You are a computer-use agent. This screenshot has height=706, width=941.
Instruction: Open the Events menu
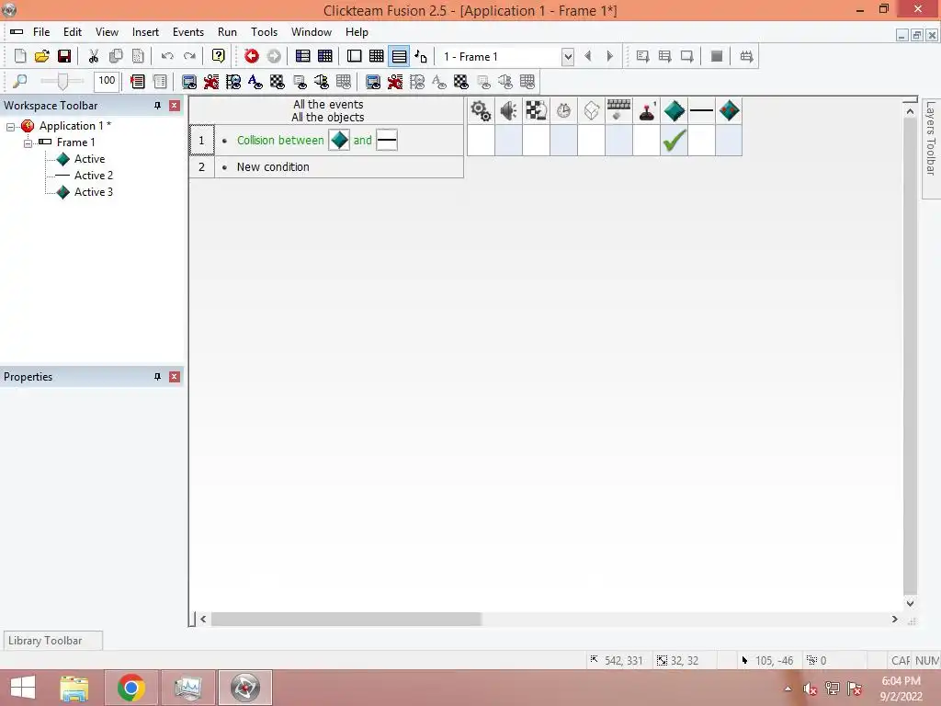pos(188,32)
